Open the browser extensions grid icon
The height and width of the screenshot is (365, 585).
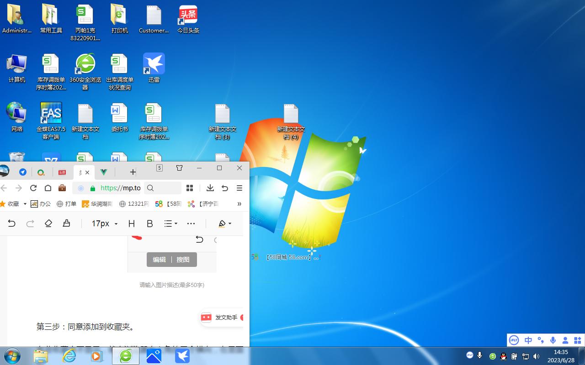click(190, 188)
